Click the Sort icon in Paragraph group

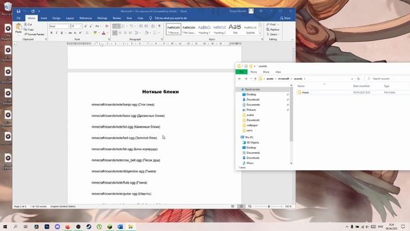[153, 26]
